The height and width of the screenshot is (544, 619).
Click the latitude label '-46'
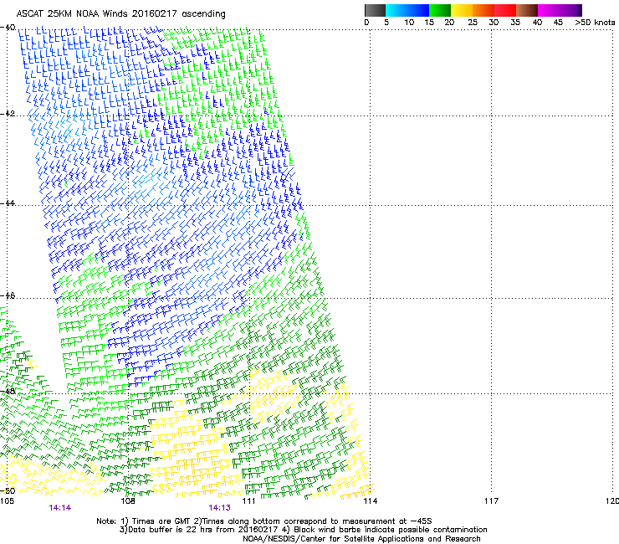pyautogui.click(x=8, y=295)
